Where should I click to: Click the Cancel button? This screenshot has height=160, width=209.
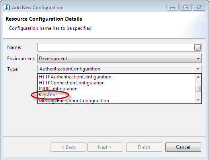click(183, 147)
